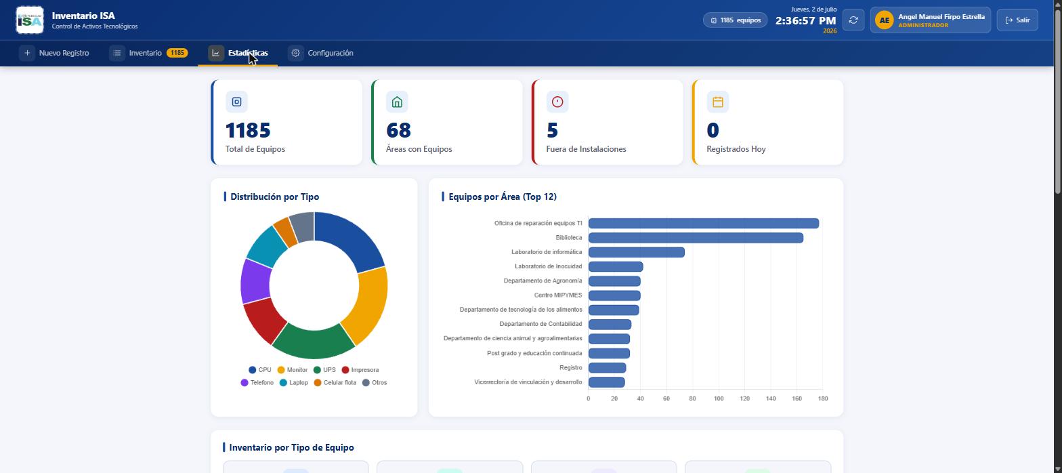
Task: Toggle the Celular flota legend entry
Action: click(x=335, y=383)
